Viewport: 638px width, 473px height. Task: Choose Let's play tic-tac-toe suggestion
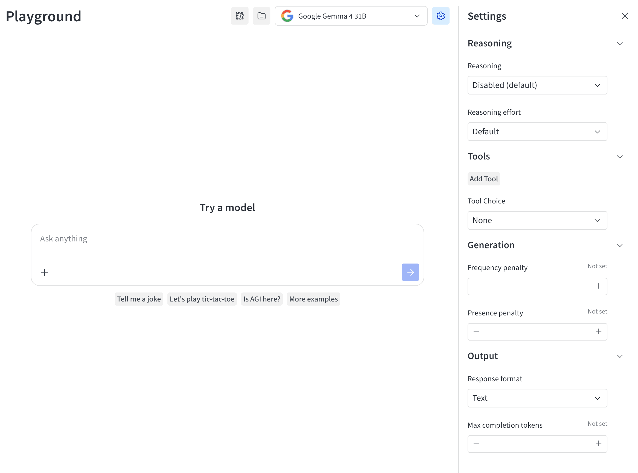pos(202,299)
